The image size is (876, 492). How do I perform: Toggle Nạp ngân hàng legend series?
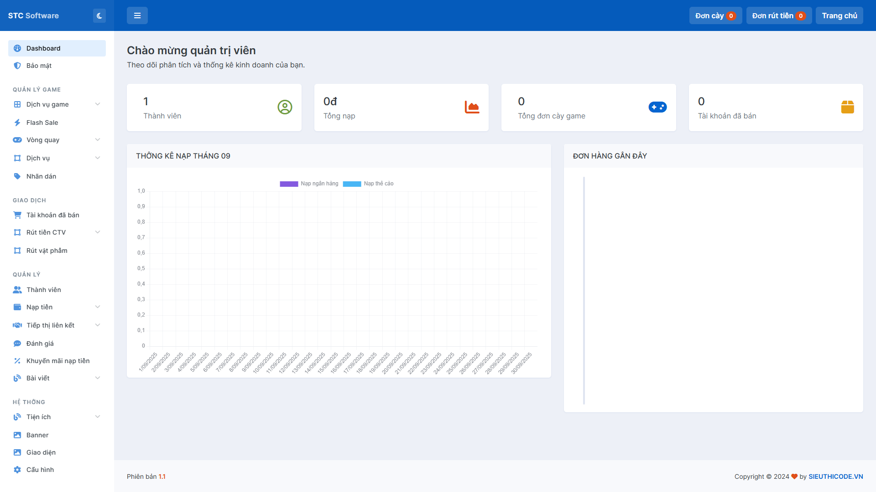[319, 184]
